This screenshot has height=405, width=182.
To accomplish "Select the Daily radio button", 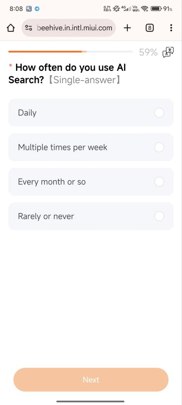I will [159, 113].
